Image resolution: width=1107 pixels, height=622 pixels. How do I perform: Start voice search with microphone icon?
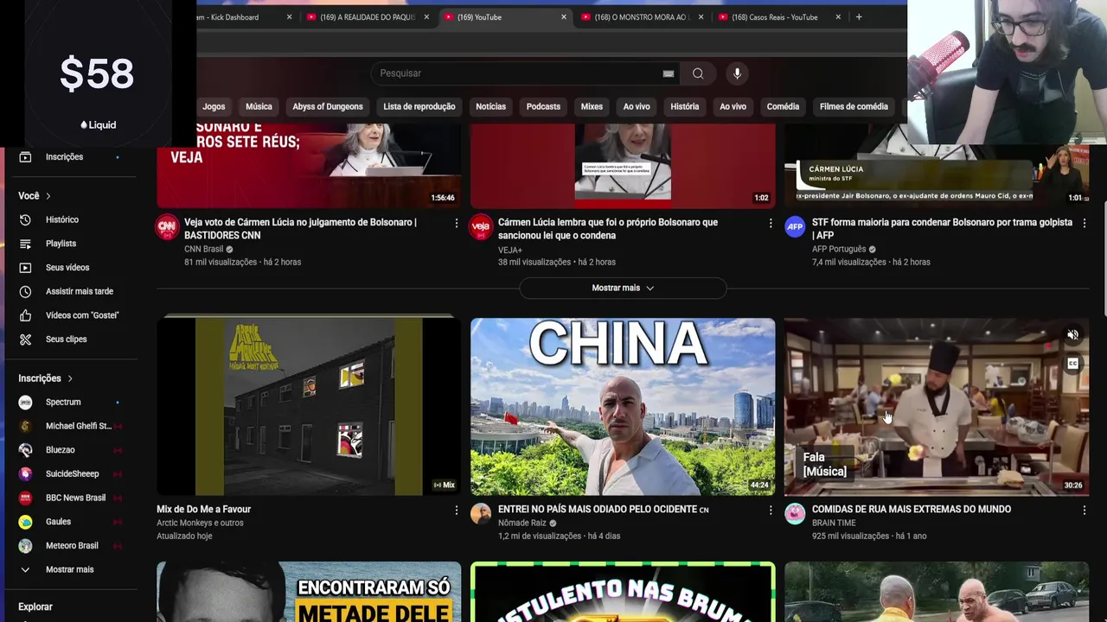(737, 73)
